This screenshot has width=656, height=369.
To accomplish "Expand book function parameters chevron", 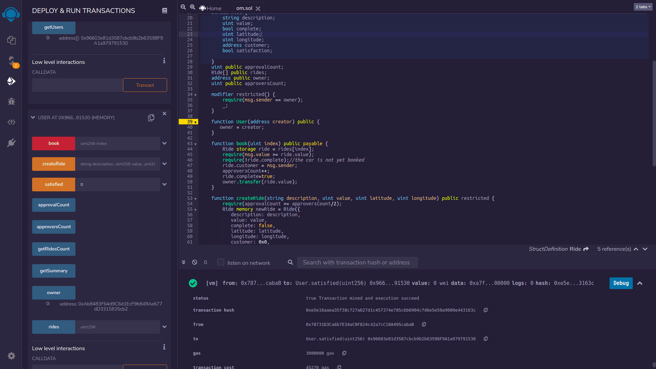I will (164, 143).
